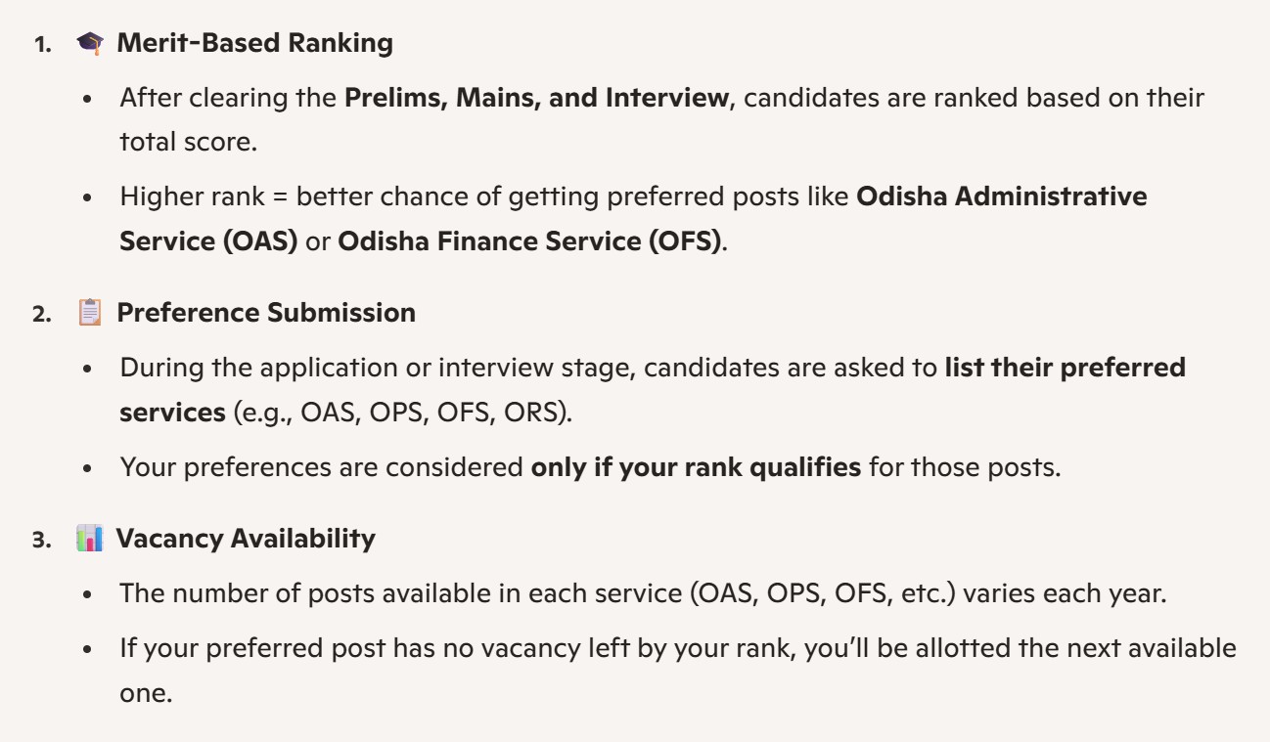Click the graduation cap emoji icon
1270x742 pixels.
pos(90,43)
